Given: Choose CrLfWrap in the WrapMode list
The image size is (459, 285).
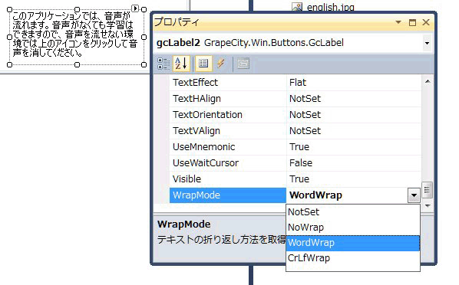Looking at the screenshot, I should (x=353, y=258).
